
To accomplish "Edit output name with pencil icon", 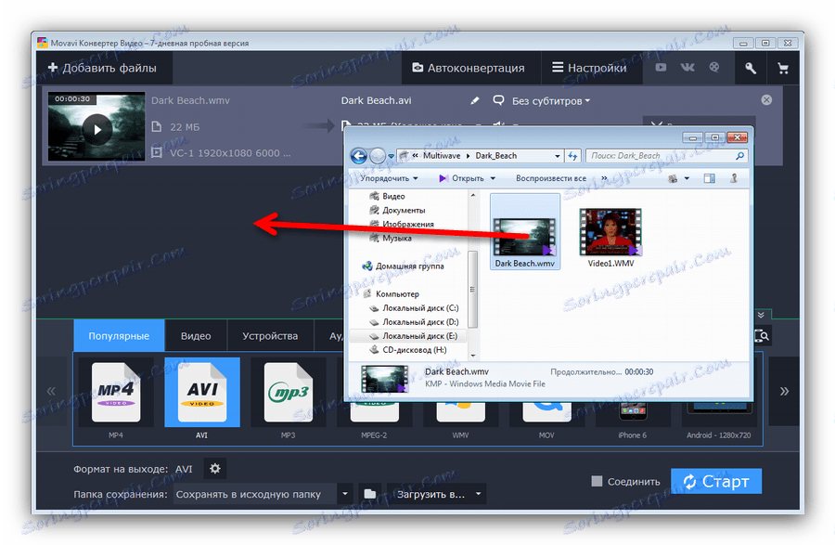I will [475, 100].
